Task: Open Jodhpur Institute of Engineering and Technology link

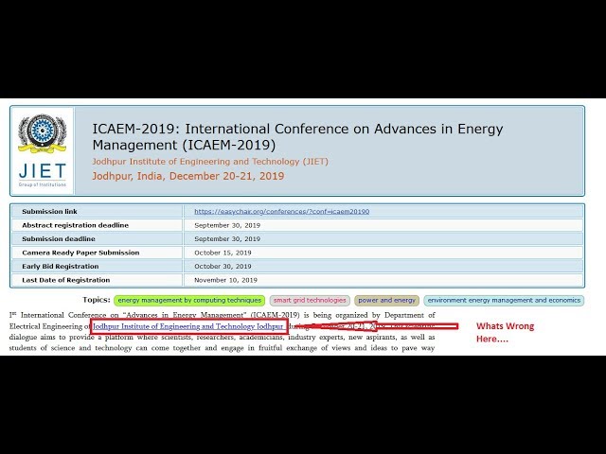Action: click(x=187, y=326)
